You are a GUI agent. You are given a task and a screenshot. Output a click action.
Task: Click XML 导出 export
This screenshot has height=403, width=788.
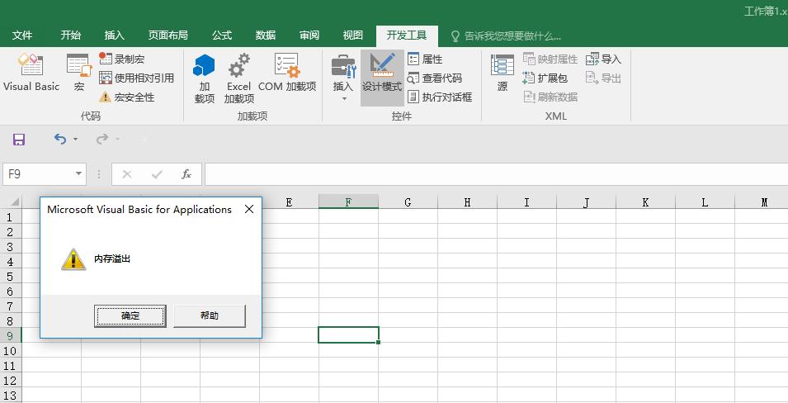coord(603,78)
